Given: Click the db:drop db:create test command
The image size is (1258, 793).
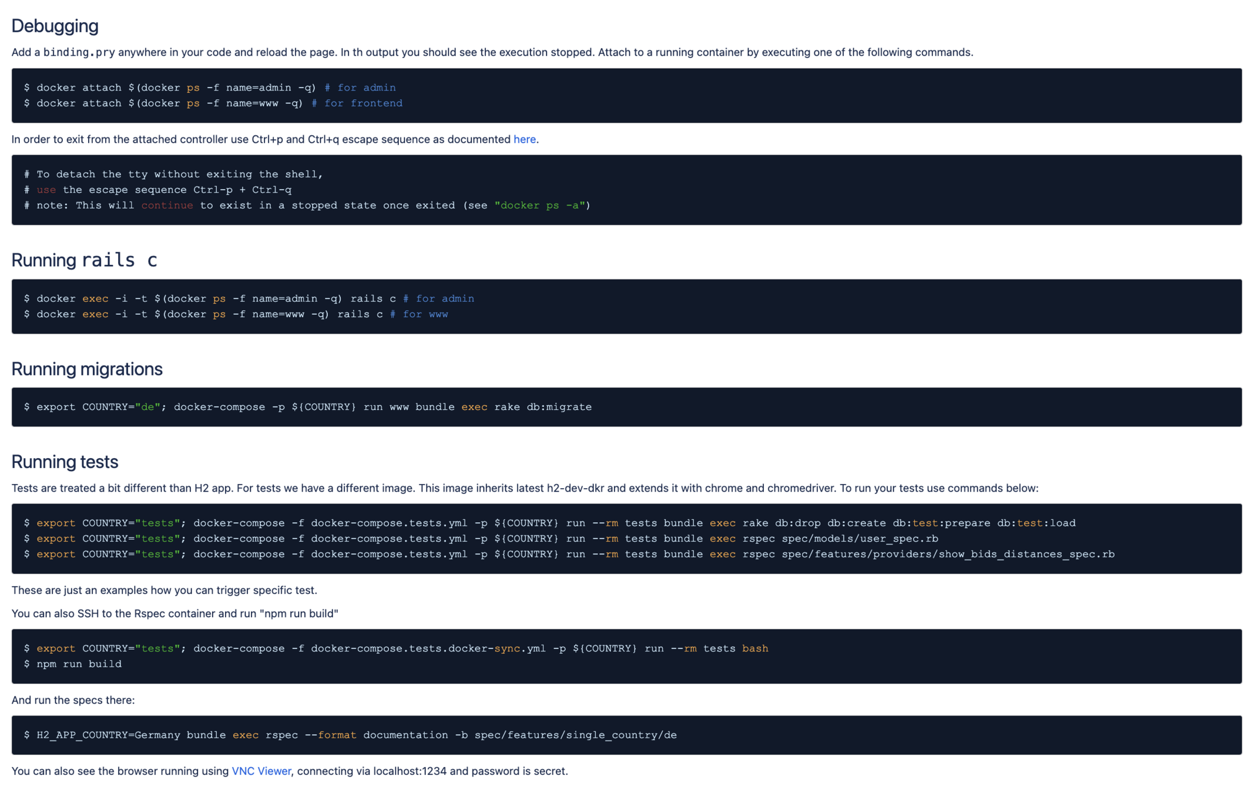Looking at the screenshot, I should pos(549,523).
